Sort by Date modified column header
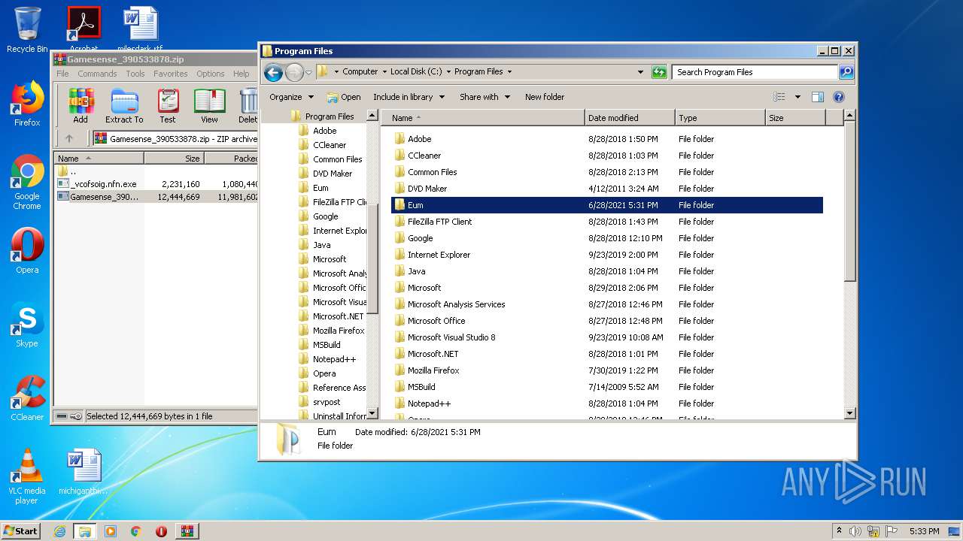 tap(630, 118)
